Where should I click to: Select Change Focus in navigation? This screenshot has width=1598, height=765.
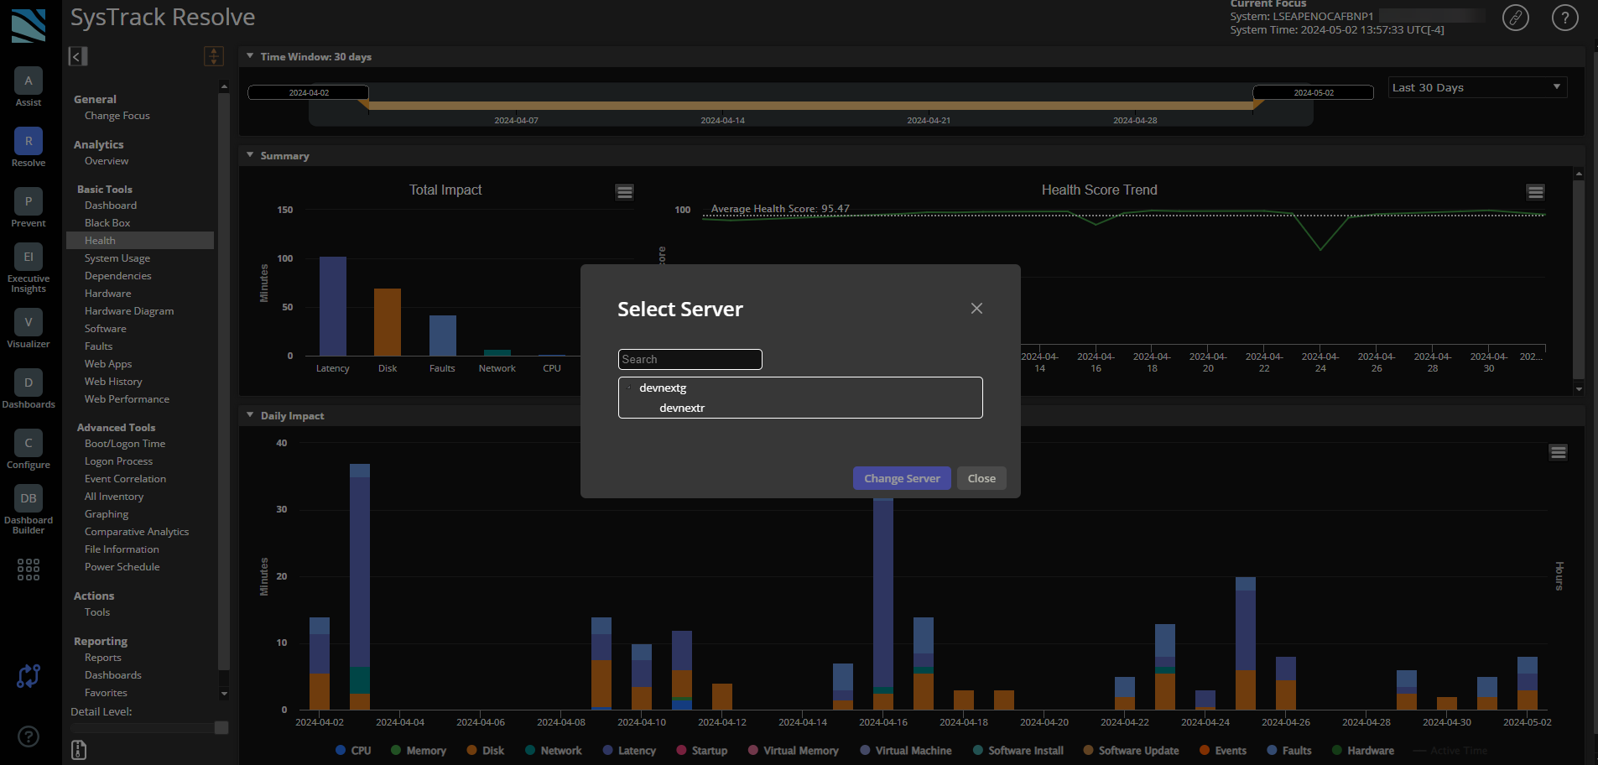click(x=117, y=116)
